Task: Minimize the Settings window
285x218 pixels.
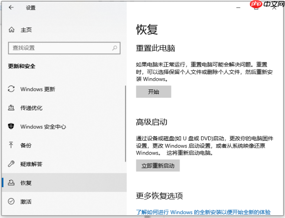Action: pos(238,8)
